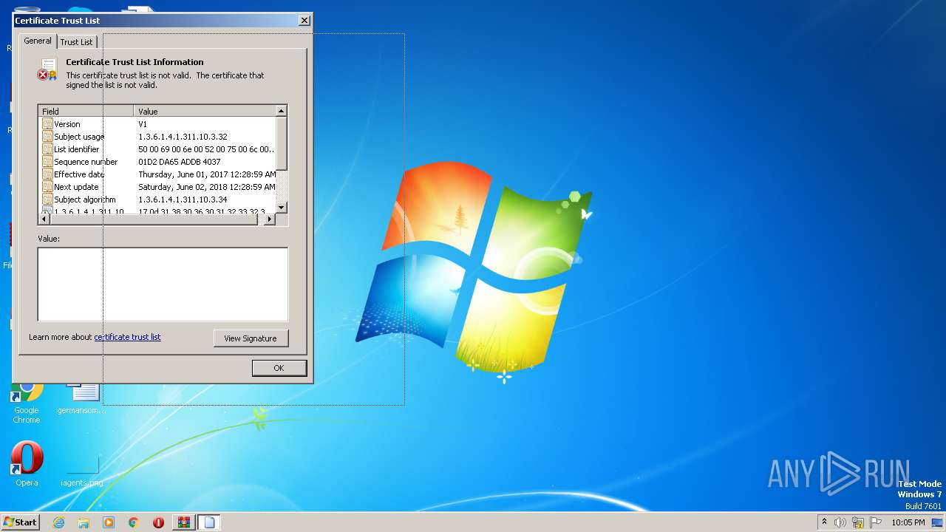Click the horizontal scroll right arrow
Screen dimensions: 946x532
(269, 219)
